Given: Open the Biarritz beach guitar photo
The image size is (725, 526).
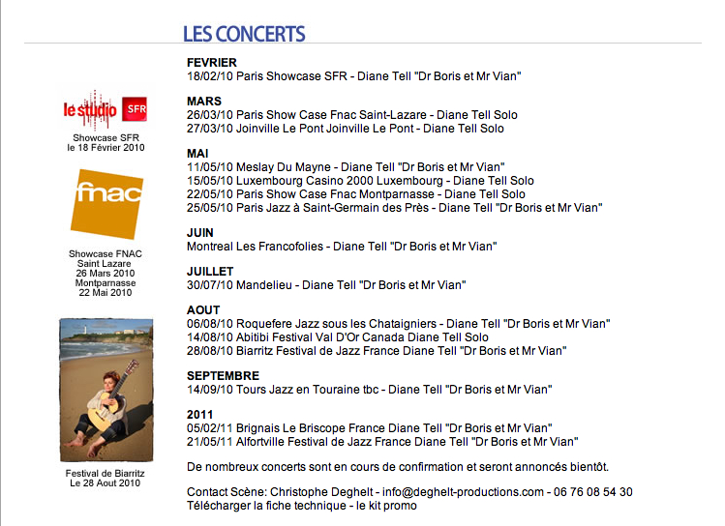Looking at the screenshot, I should tap(106, 390).
